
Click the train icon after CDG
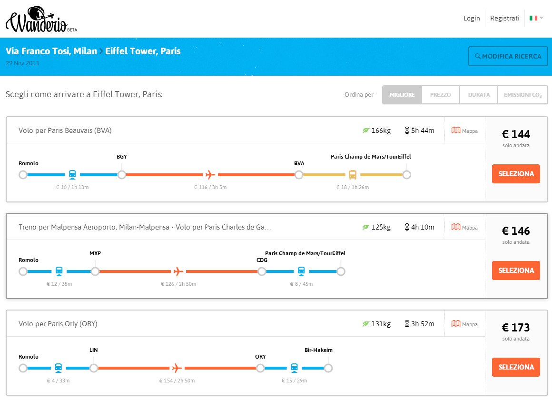[301, 271]
